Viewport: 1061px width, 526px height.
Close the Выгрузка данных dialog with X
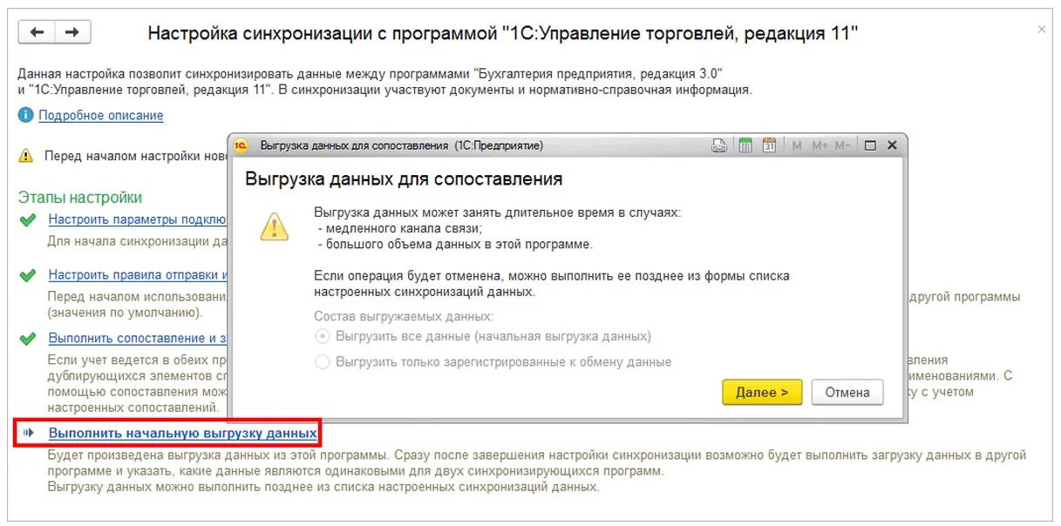892,145
